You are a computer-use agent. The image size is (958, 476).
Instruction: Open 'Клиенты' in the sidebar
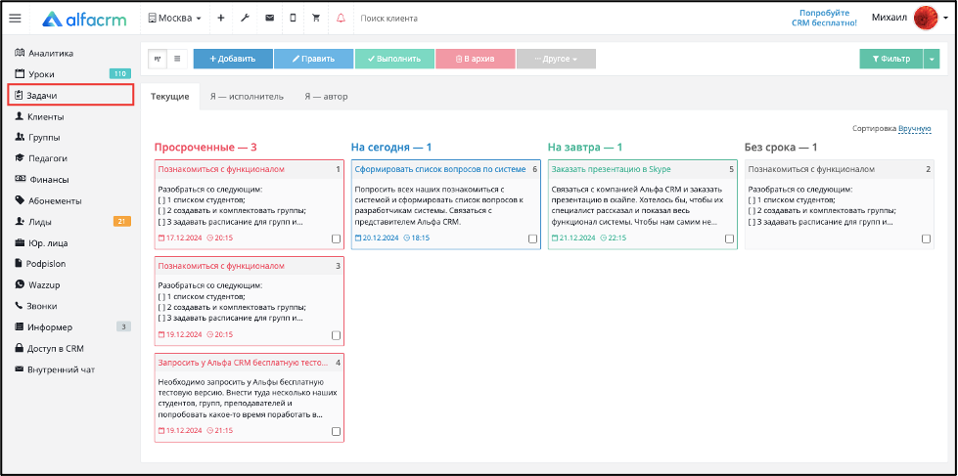[x=46, y=116]
